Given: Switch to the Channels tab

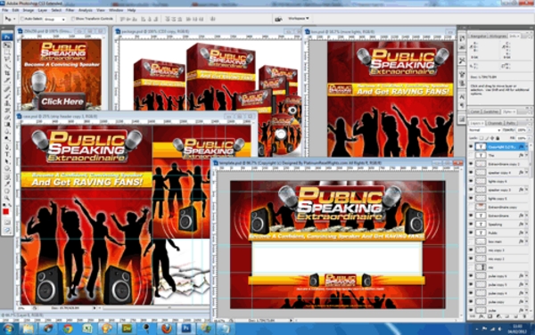Looking at the screenshot, I should (x=495, y=123).
